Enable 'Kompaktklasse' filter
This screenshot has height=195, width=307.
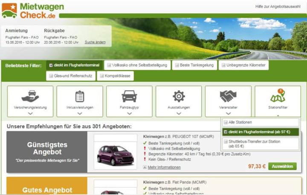pos(115,76)
